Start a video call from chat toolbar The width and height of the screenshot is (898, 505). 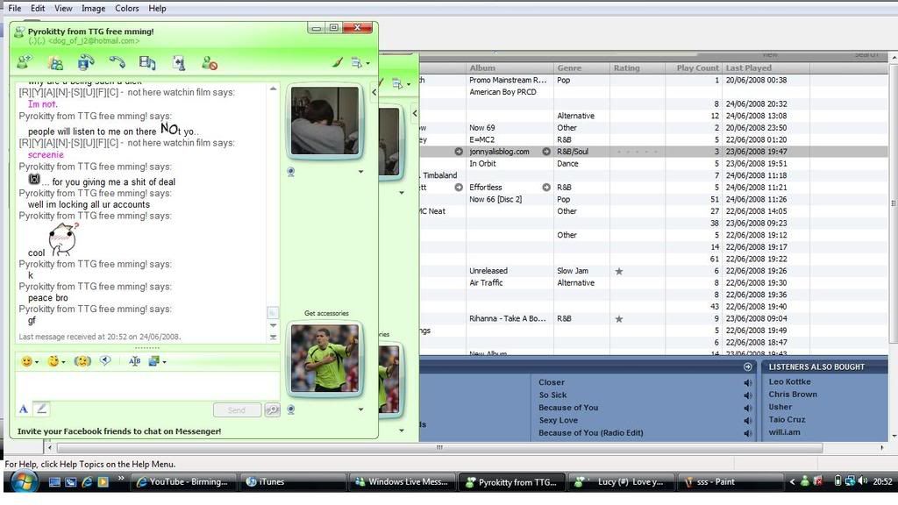(x=85, y=62)
